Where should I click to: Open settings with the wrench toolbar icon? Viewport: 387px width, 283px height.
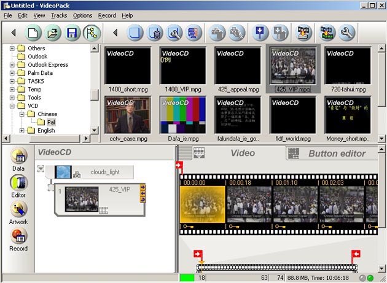tap(347, 33)
